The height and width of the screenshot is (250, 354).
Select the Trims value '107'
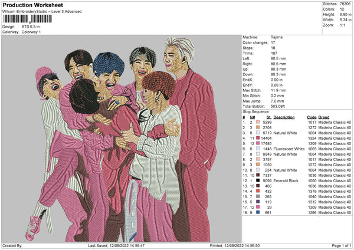(x=274, y=53)
